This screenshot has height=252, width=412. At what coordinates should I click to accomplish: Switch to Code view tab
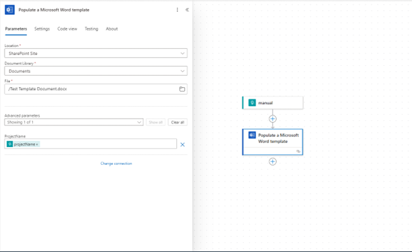click(67, 29)
